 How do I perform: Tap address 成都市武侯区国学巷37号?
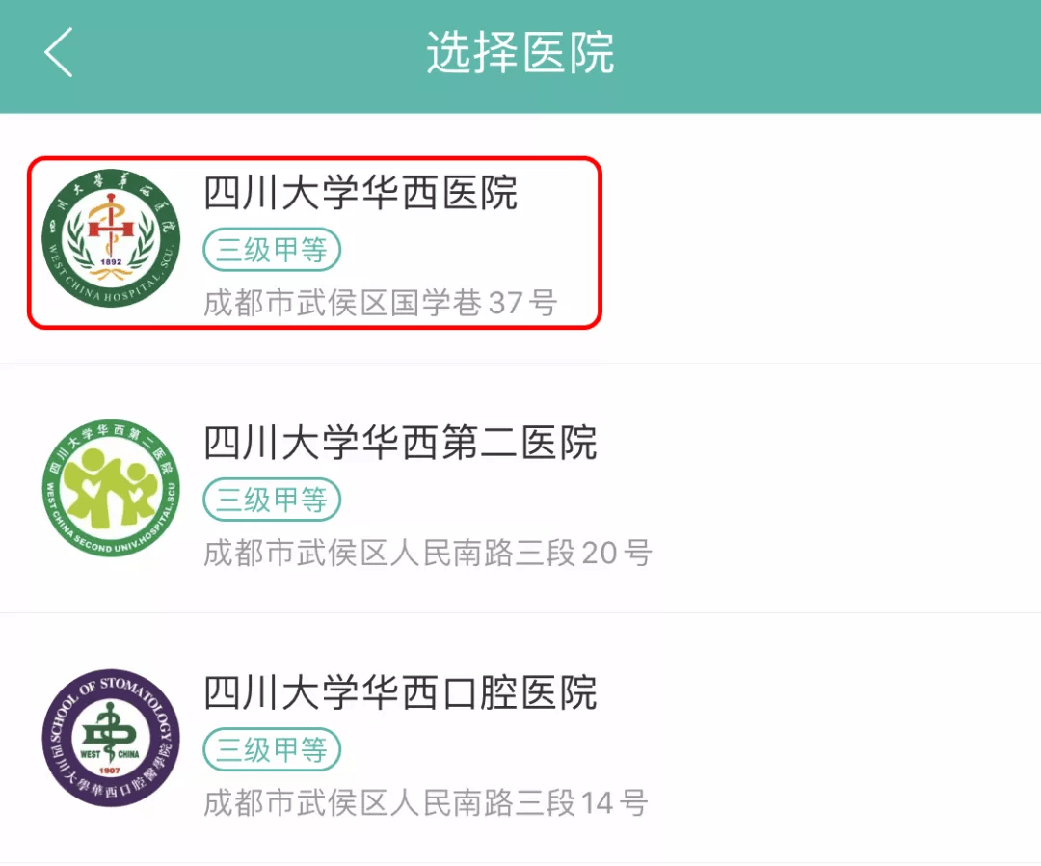point(381,303)
